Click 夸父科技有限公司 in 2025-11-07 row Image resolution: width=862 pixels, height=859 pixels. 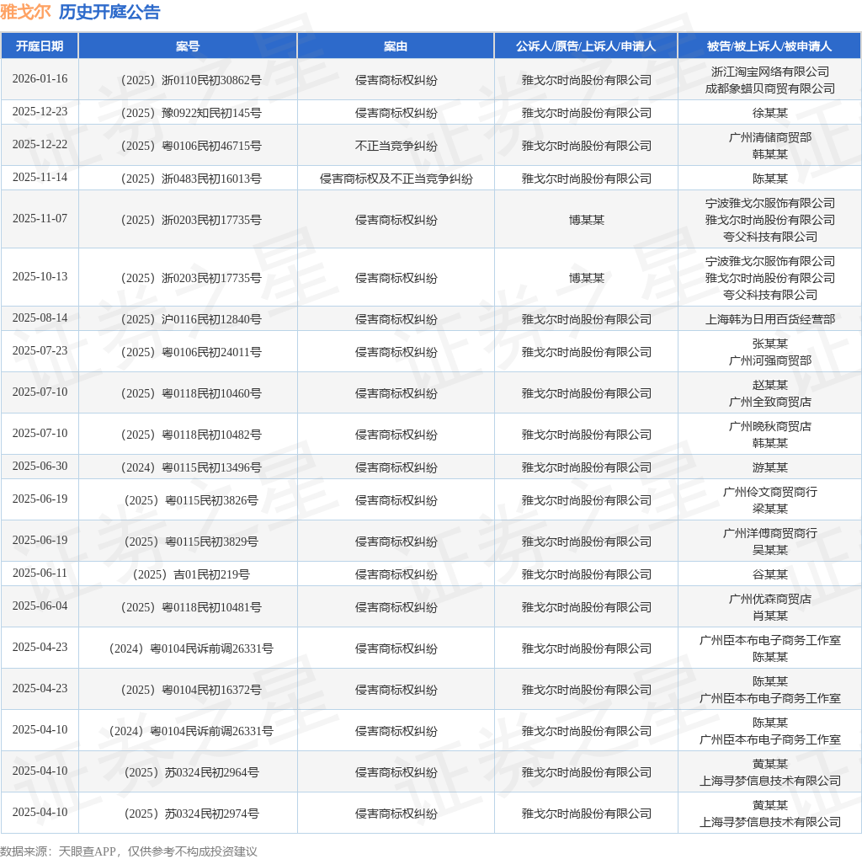[x=769, y=237]
